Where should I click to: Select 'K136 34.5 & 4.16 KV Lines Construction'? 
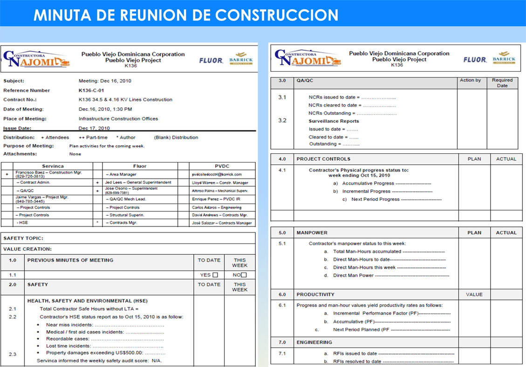click(x=125, y=100)
